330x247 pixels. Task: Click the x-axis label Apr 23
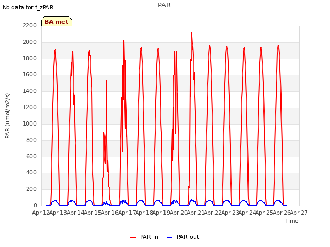[230, 213]
